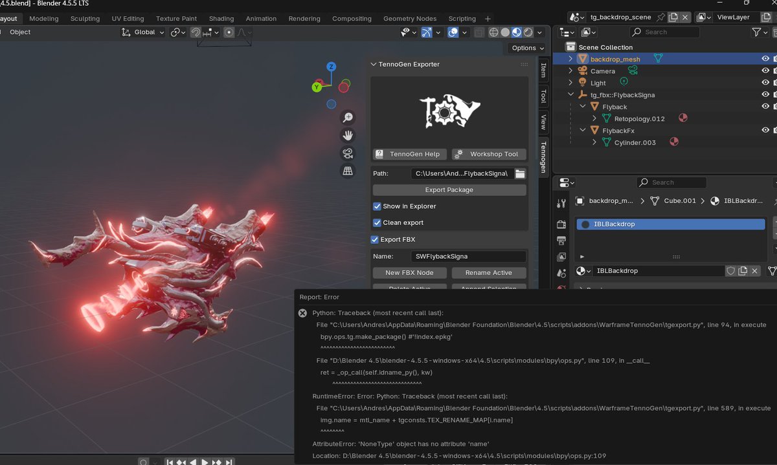Open View Layer properties tab icon

point(561,257)
